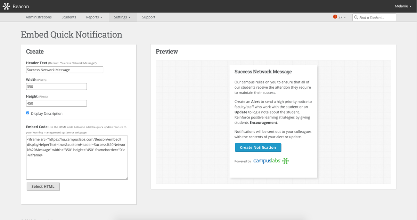
Task: Open the red alert notifications icon
Action: pos(335,17)
